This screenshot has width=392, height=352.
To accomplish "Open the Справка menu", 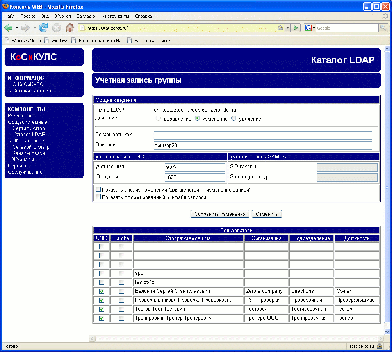I will (x=144, y=16).
